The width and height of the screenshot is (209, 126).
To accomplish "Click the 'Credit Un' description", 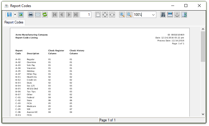I will coord(32,80).
